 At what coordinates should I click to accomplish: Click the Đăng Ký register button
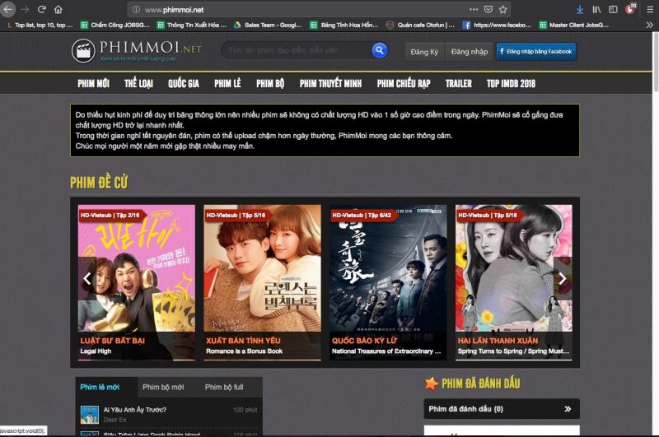(x=423, y=52)
